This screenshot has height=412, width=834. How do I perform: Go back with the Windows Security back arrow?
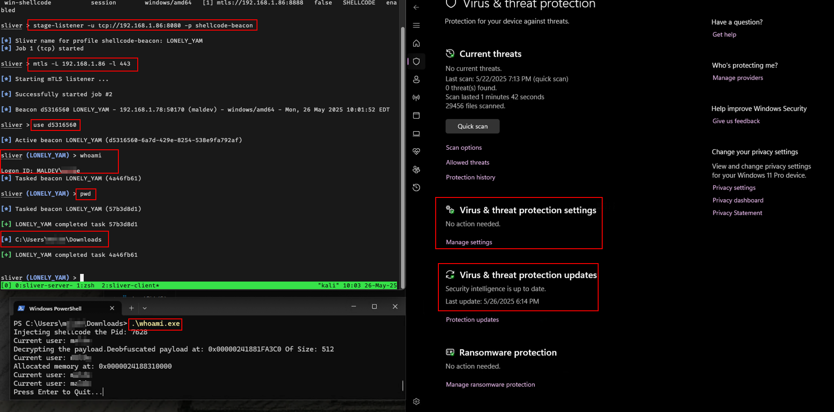(x=416, y=7)
